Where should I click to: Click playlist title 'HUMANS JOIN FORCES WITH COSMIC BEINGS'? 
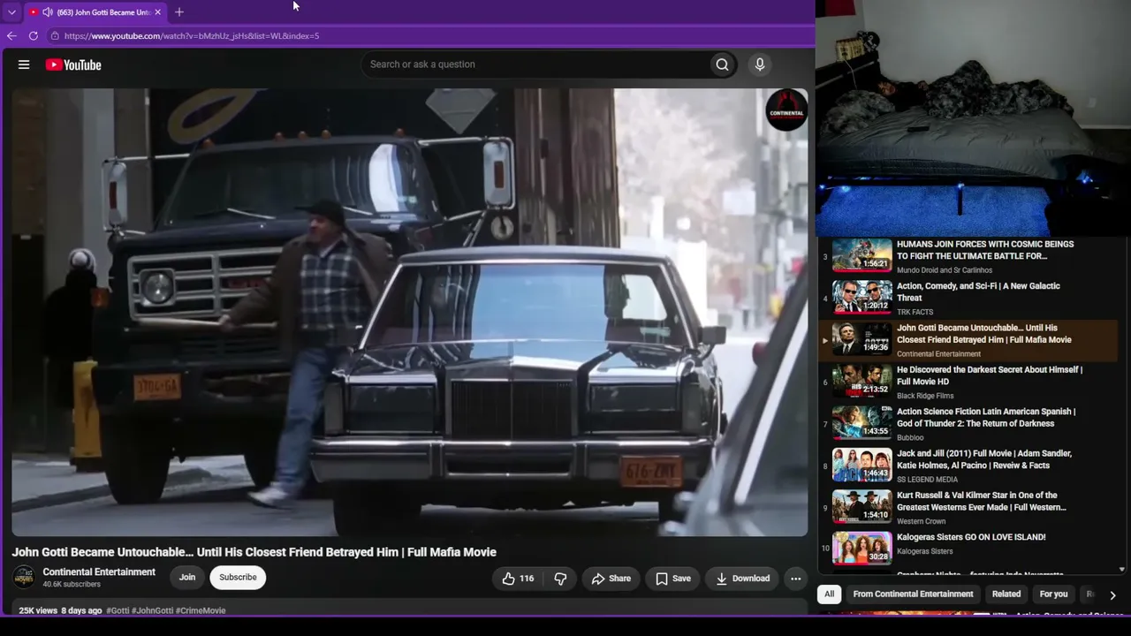tap(985, 250)
